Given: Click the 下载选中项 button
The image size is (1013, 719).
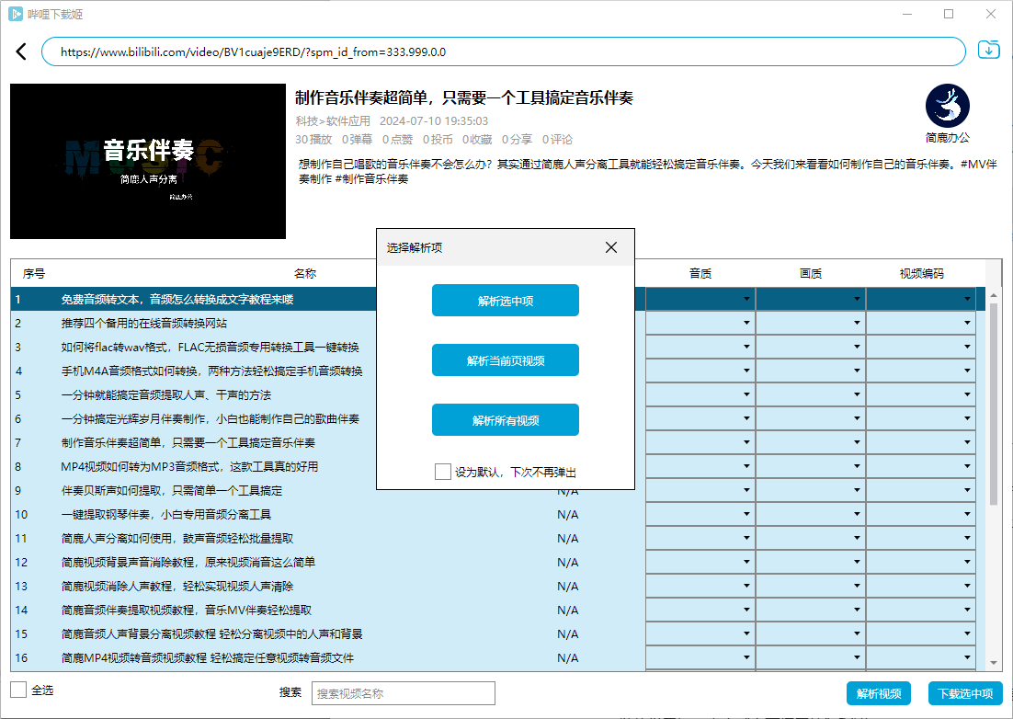Looking at the screenshot, I should tap(965, 693).
